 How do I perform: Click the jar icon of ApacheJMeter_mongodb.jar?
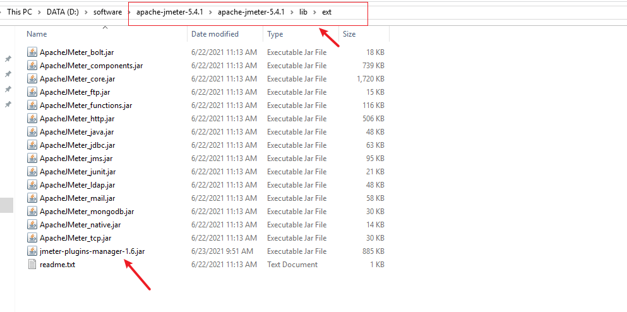32,211
